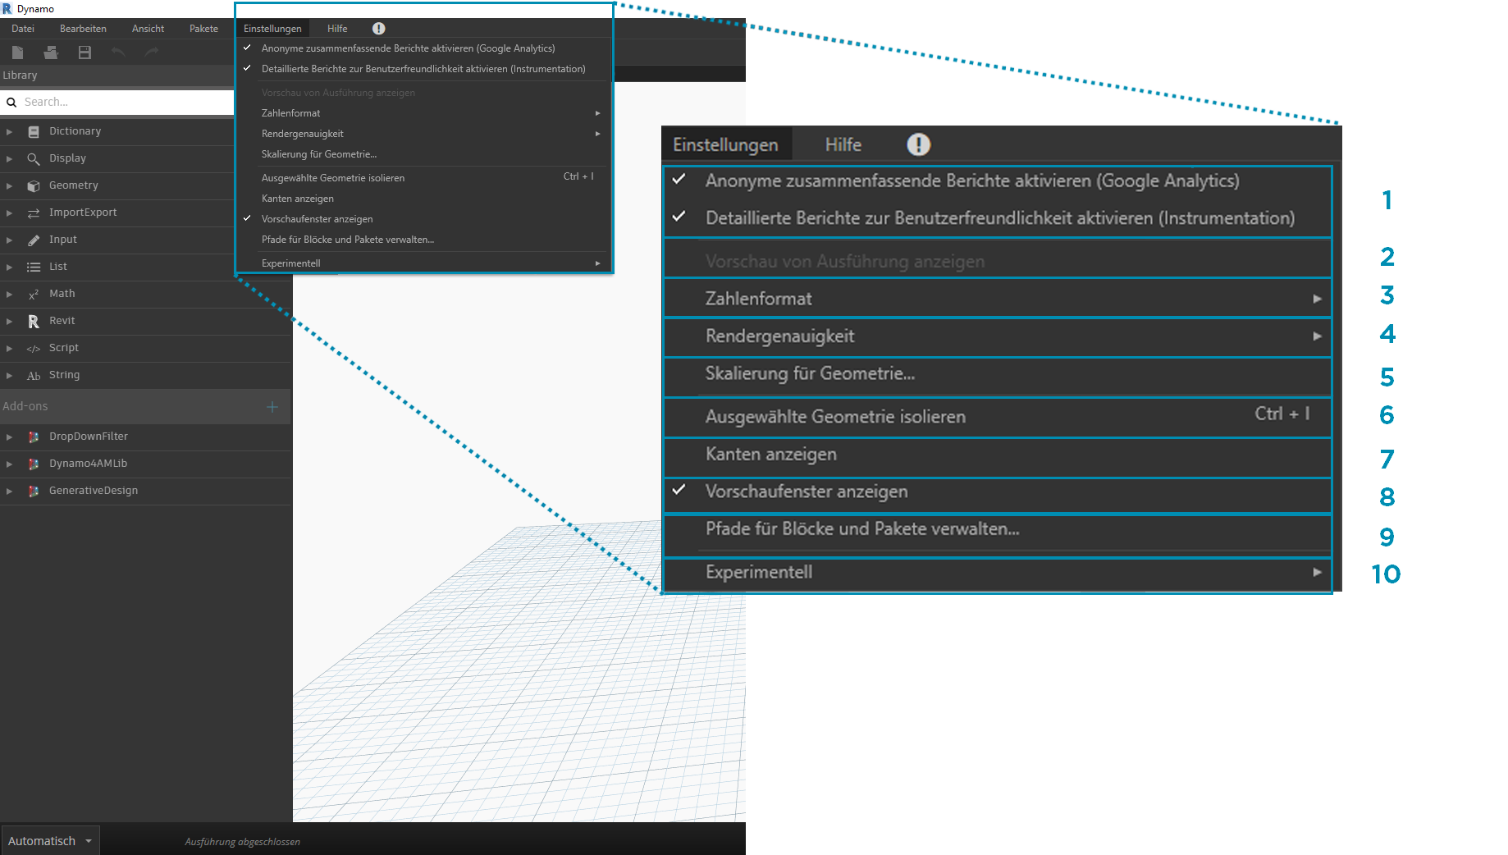
Task: Click the Input pencil icon
Action: point(34,240)
